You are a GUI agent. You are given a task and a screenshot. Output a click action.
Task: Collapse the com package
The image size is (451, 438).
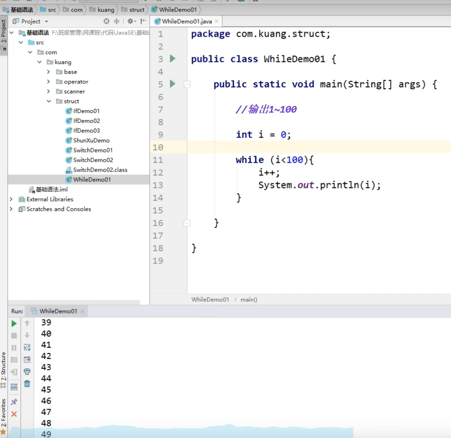[30, 52]
